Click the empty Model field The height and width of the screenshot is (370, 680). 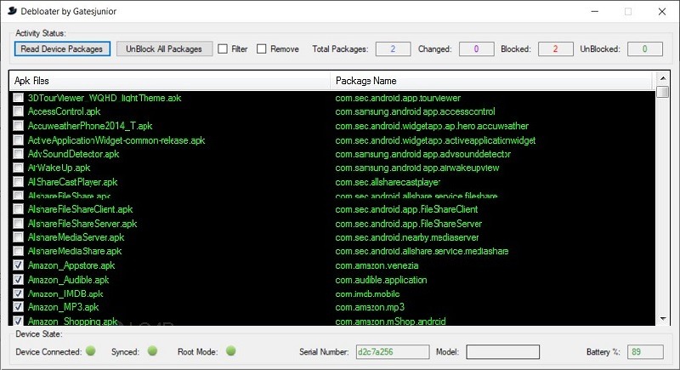pyautogui.click(x=502, y=352)
